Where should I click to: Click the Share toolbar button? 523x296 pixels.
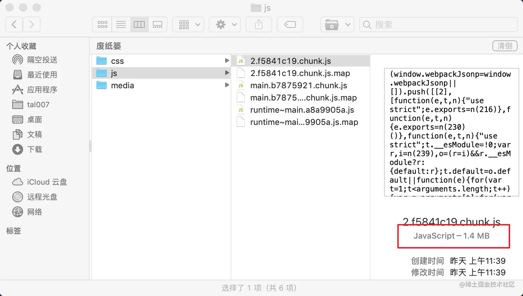tap(259, 25)
